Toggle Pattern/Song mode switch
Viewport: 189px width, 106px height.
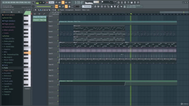(38, 2)
